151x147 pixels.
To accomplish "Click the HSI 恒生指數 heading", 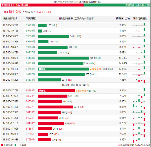I will pos(12,12).
